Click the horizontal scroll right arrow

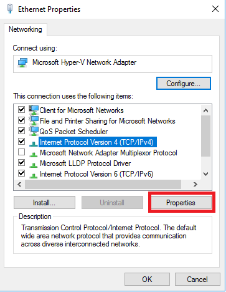(x=195, y=184)
